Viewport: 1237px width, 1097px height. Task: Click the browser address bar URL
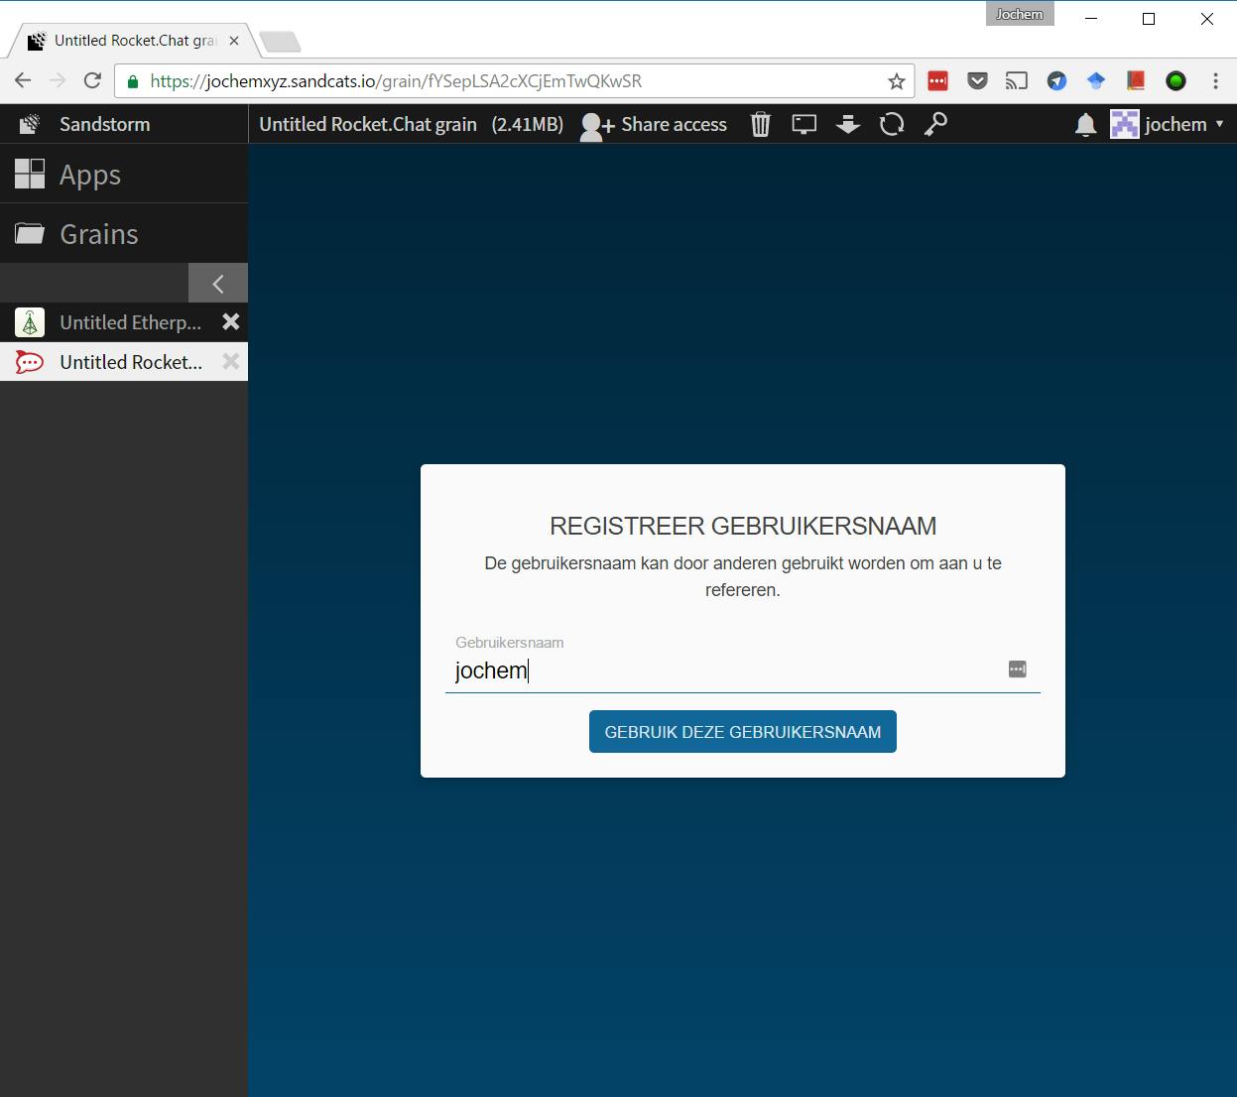397,81
